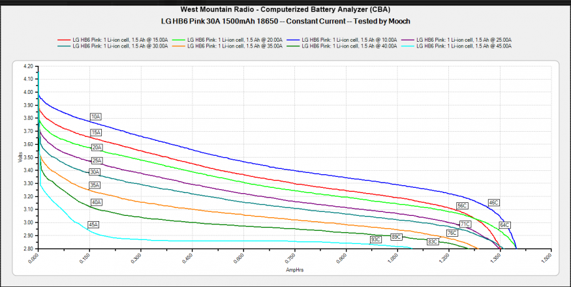Click the 64C temperature label
571x287 pixels.
coord(504,225)
